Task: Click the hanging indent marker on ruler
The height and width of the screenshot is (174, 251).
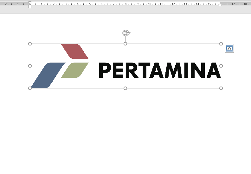Action: 30,5
